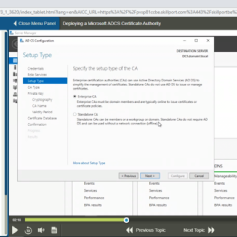Skip to Next Topic
The height and width of the screenshot is (237, 237).
pos(199,230)
